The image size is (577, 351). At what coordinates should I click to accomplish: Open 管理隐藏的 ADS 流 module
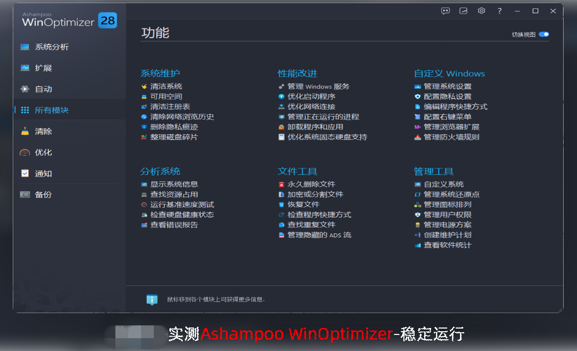click(x=319, y=235)
